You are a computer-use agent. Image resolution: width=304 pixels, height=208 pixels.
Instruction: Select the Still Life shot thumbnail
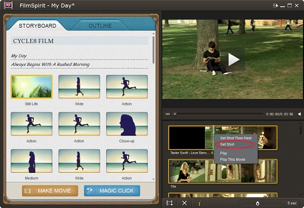point(31,87)
